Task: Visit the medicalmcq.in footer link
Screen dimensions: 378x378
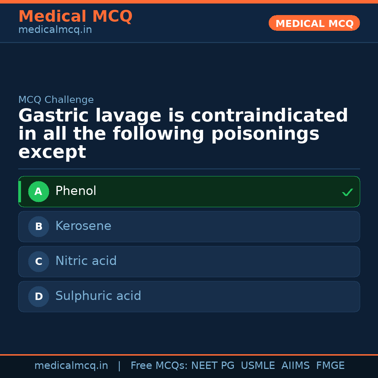Action: [x=71, y=365]
